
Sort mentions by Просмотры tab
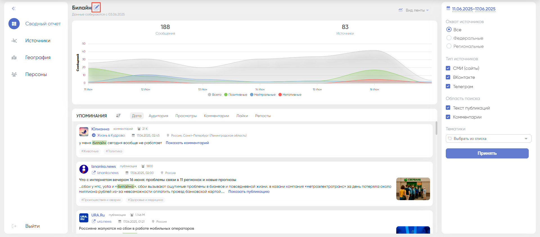[x=186, y=116]
